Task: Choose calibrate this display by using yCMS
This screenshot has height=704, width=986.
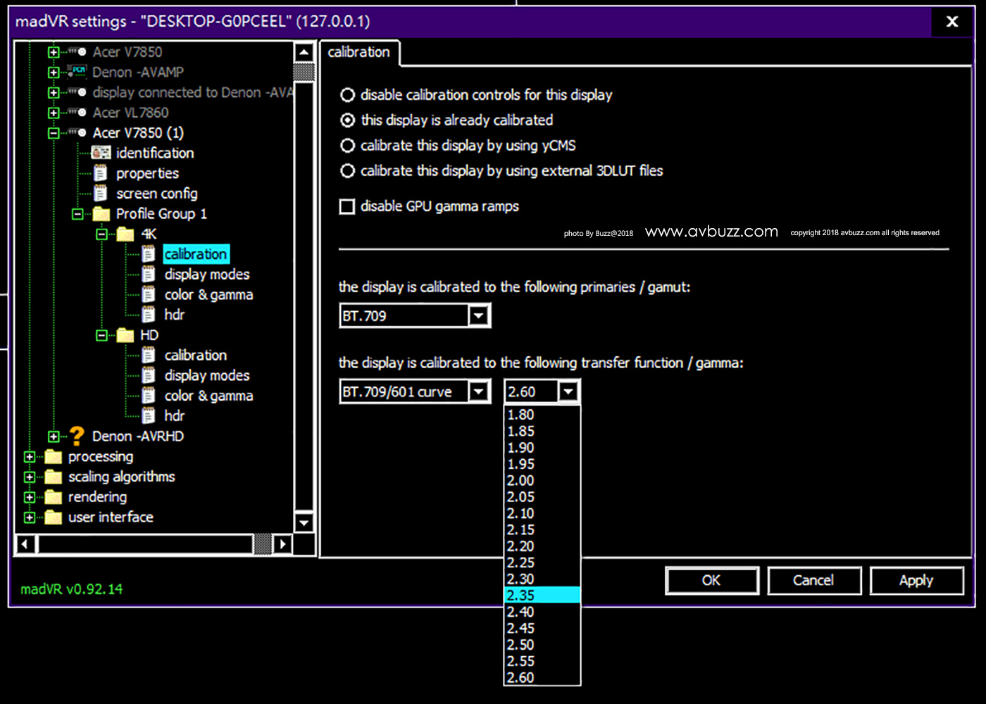Action: tap(347, 146)
